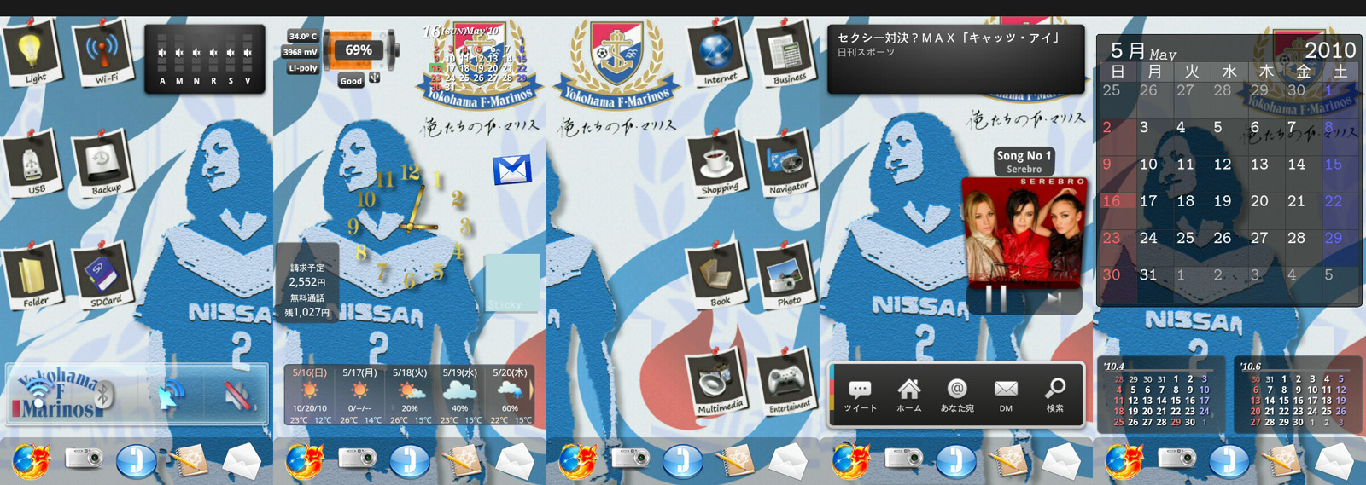Open the Shopping folder with coffee cup
Viewport: 1366px width, 485px height.
pyautogui.click(x=717, y=164)
